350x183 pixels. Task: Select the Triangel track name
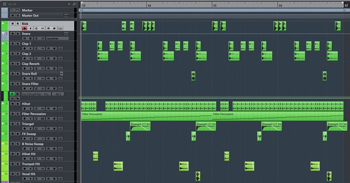pos(28,124)
